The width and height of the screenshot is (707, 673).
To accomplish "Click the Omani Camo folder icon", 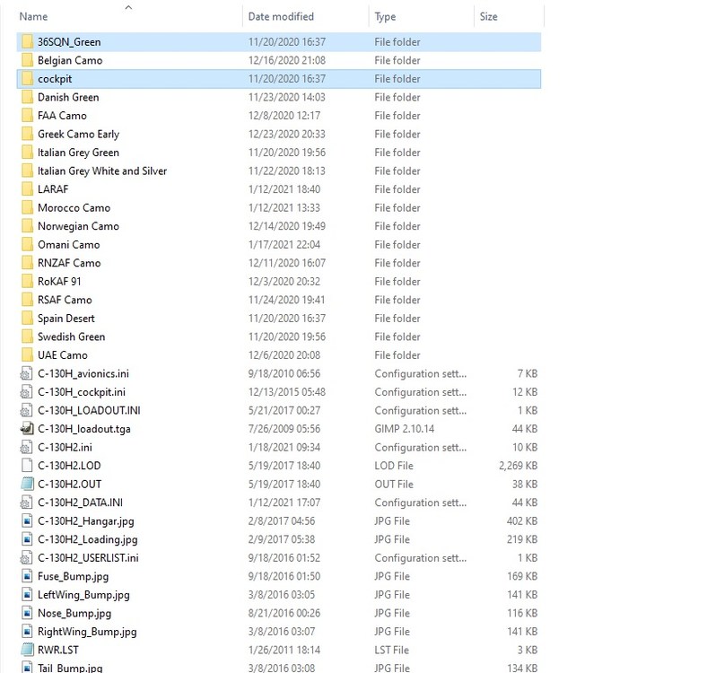I will coord(27,245).
